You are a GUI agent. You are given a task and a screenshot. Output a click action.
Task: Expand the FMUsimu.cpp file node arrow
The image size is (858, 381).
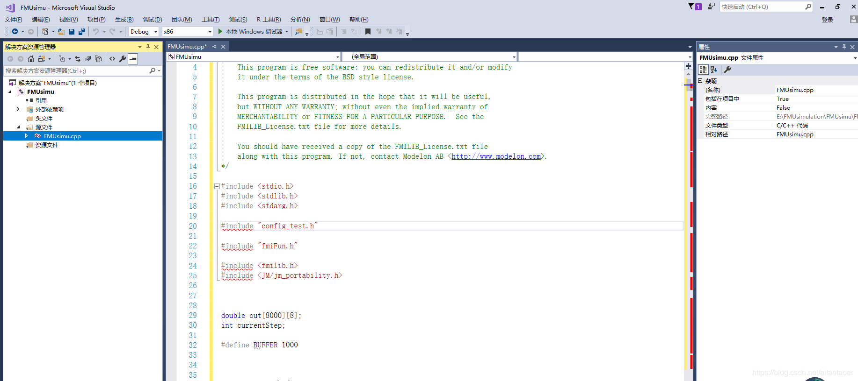tap(27, 136)
